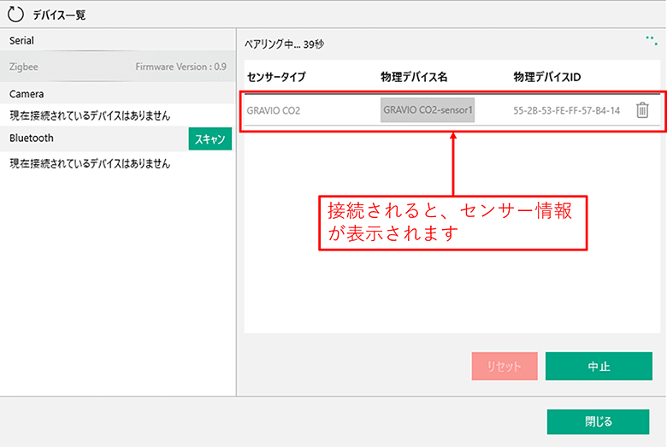
Task: Click the Firmware Version : 0.9 label
Action: [180, 67]
